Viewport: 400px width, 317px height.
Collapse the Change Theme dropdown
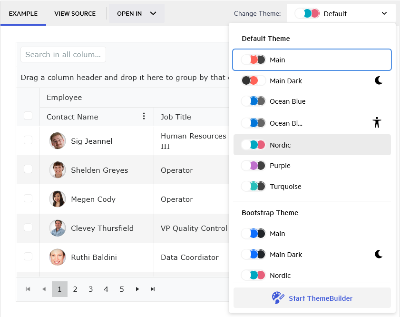(x=384, y=13)
